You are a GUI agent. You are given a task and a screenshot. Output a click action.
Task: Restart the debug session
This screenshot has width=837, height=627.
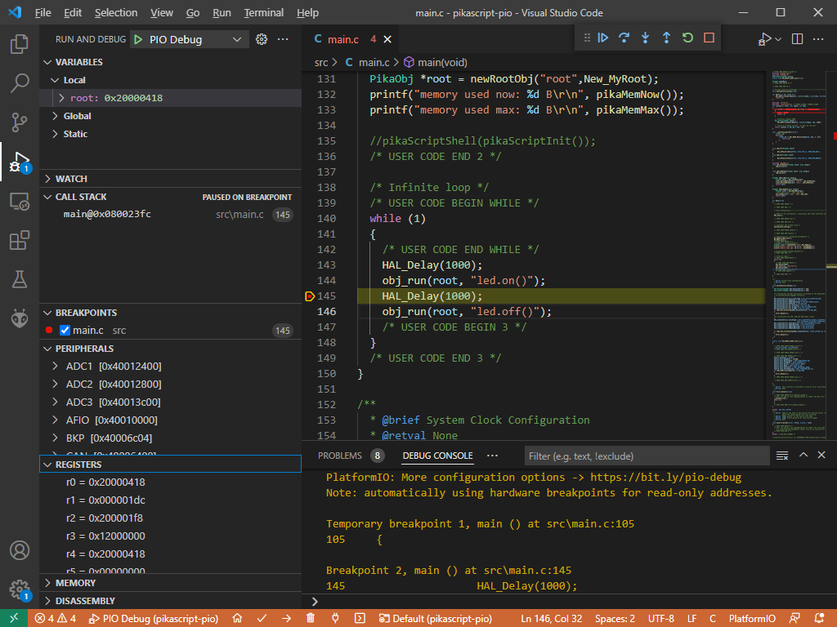(x=687, y=38)
